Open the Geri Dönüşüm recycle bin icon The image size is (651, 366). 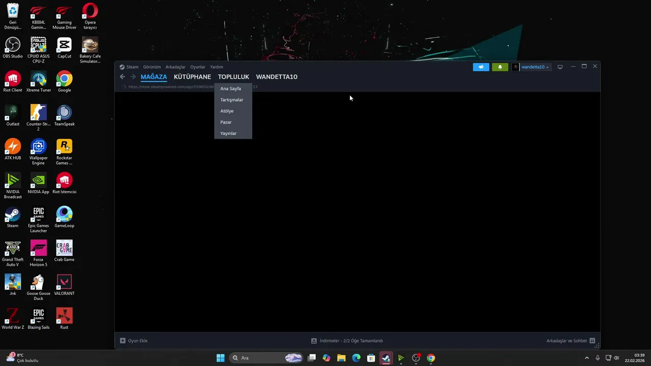click(x=13, y=16)
